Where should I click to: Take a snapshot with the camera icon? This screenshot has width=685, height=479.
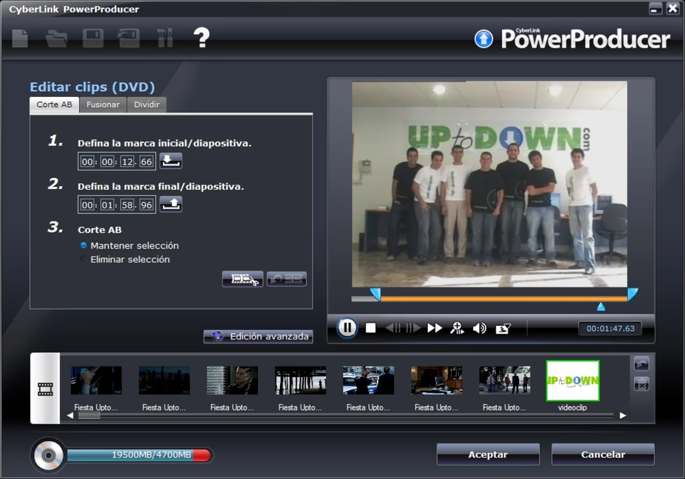point(503,328)
